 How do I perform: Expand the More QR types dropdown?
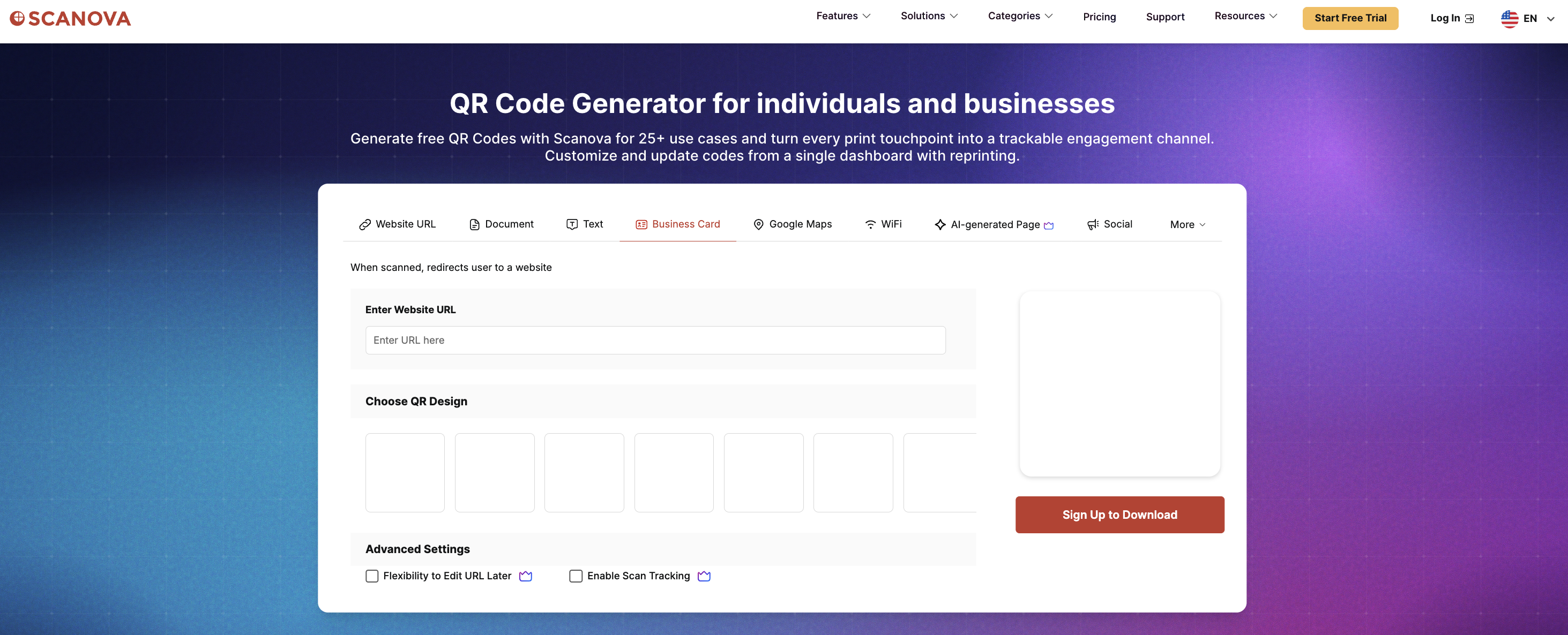click(x=1187, y=224)
